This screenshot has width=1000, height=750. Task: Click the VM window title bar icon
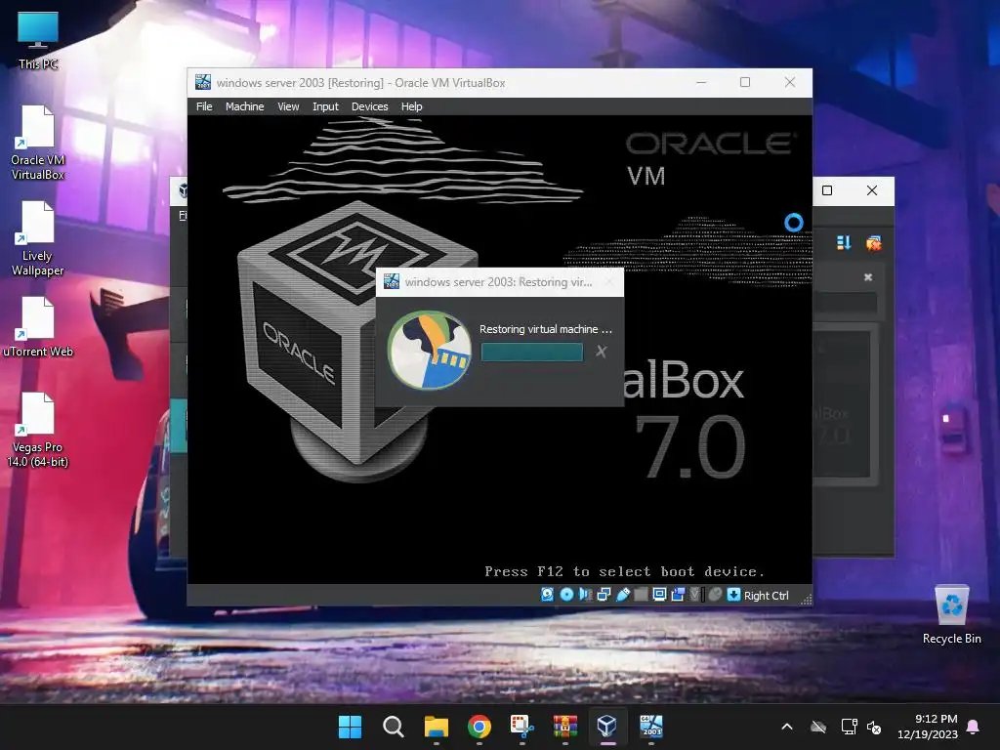(x=203, y=82)
